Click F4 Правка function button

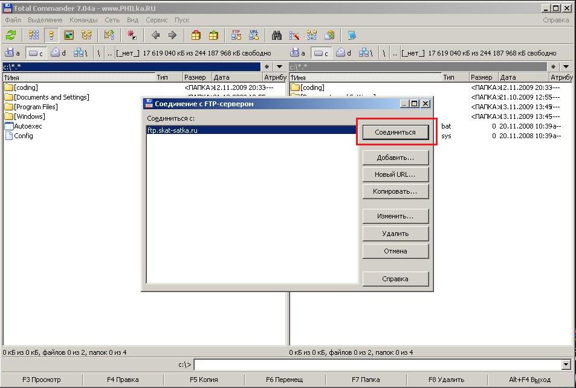coord(123,380)
